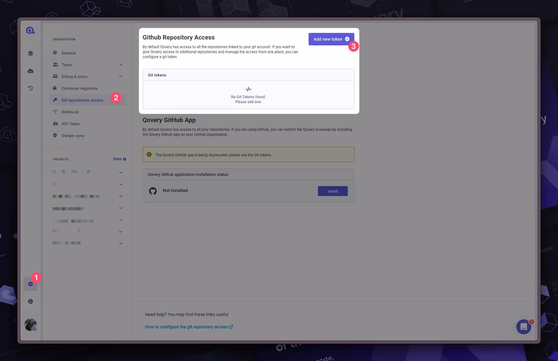This screenshot has height=361, width=558.
Task: Open the environments layers icon in the rail
Action: (31, 53)
